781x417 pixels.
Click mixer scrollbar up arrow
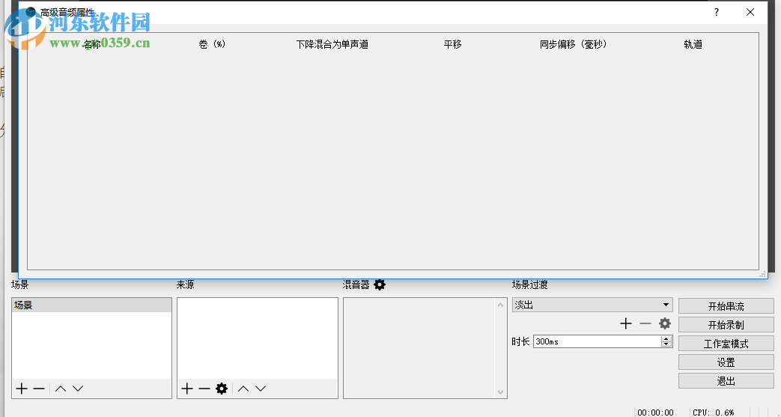(501, 305)
